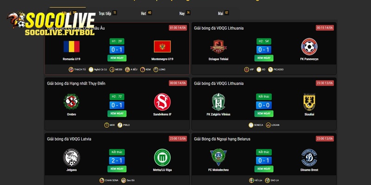Open the Dziugas Telsiai team logo
Viewport: 371px width, 185px height.
[x=218, y=47]
